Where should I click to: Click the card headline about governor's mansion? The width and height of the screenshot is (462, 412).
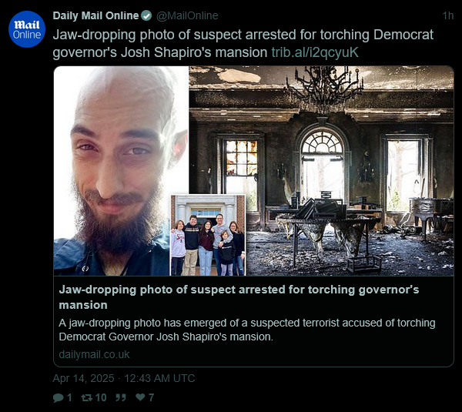pos(239,297)
